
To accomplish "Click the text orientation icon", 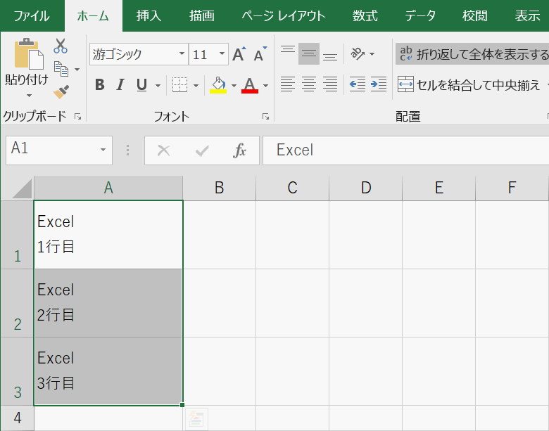I will 358,53.
